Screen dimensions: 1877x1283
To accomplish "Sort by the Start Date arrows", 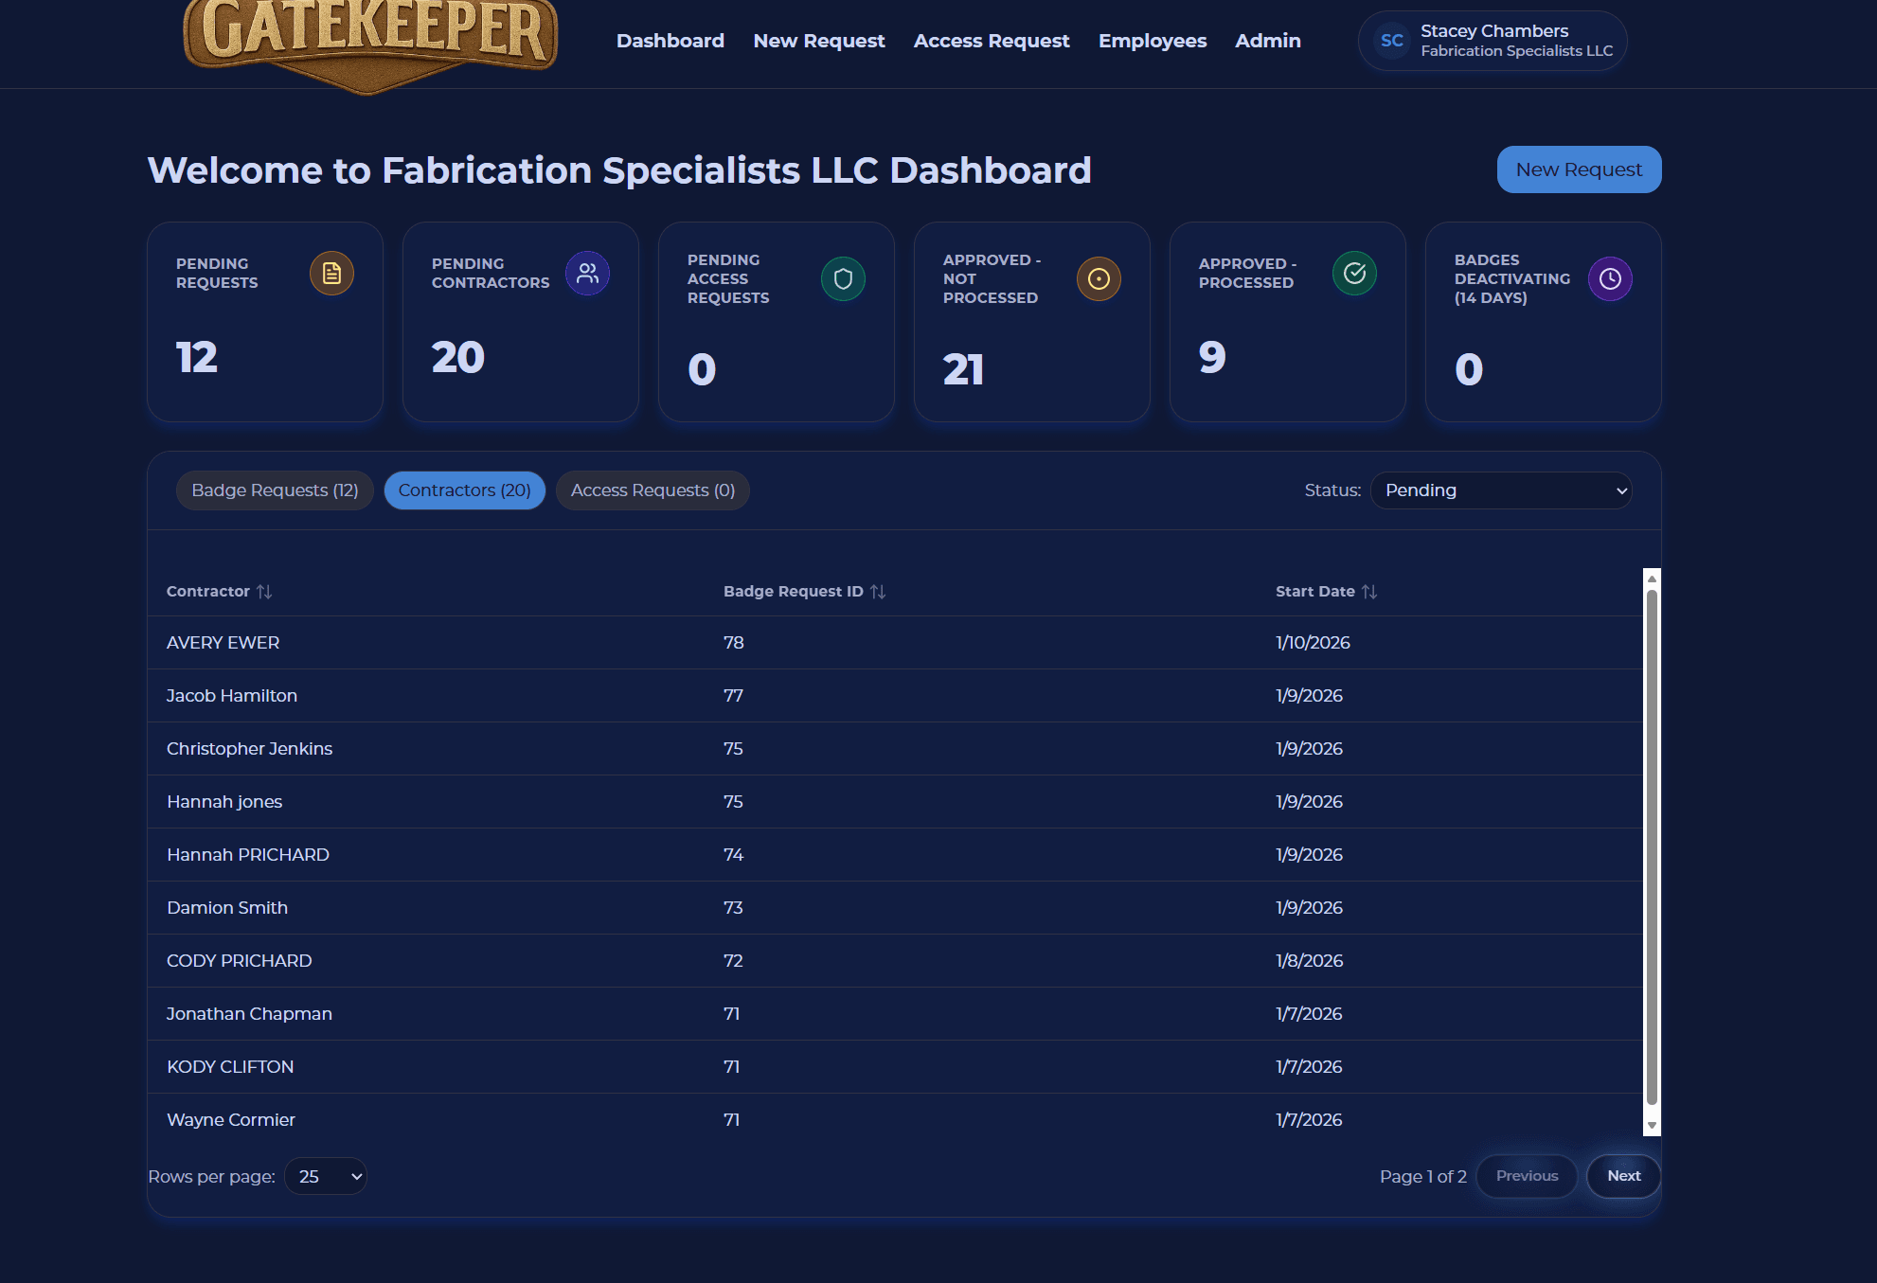I will pos(1369,592).
